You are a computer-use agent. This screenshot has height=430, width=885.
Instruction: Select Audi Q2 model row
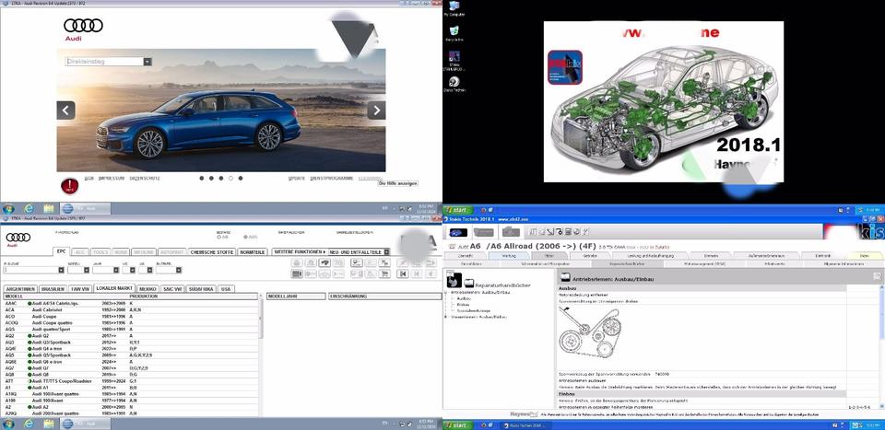(x=130, y=335)
